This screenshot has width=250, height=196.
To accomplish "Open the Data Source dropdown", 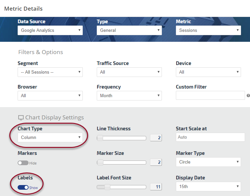I will (50, 30).
